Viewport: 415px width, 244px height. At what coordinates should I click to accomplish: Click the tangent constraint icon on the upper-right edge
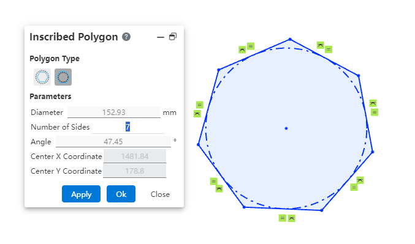[x=320, y=45]
